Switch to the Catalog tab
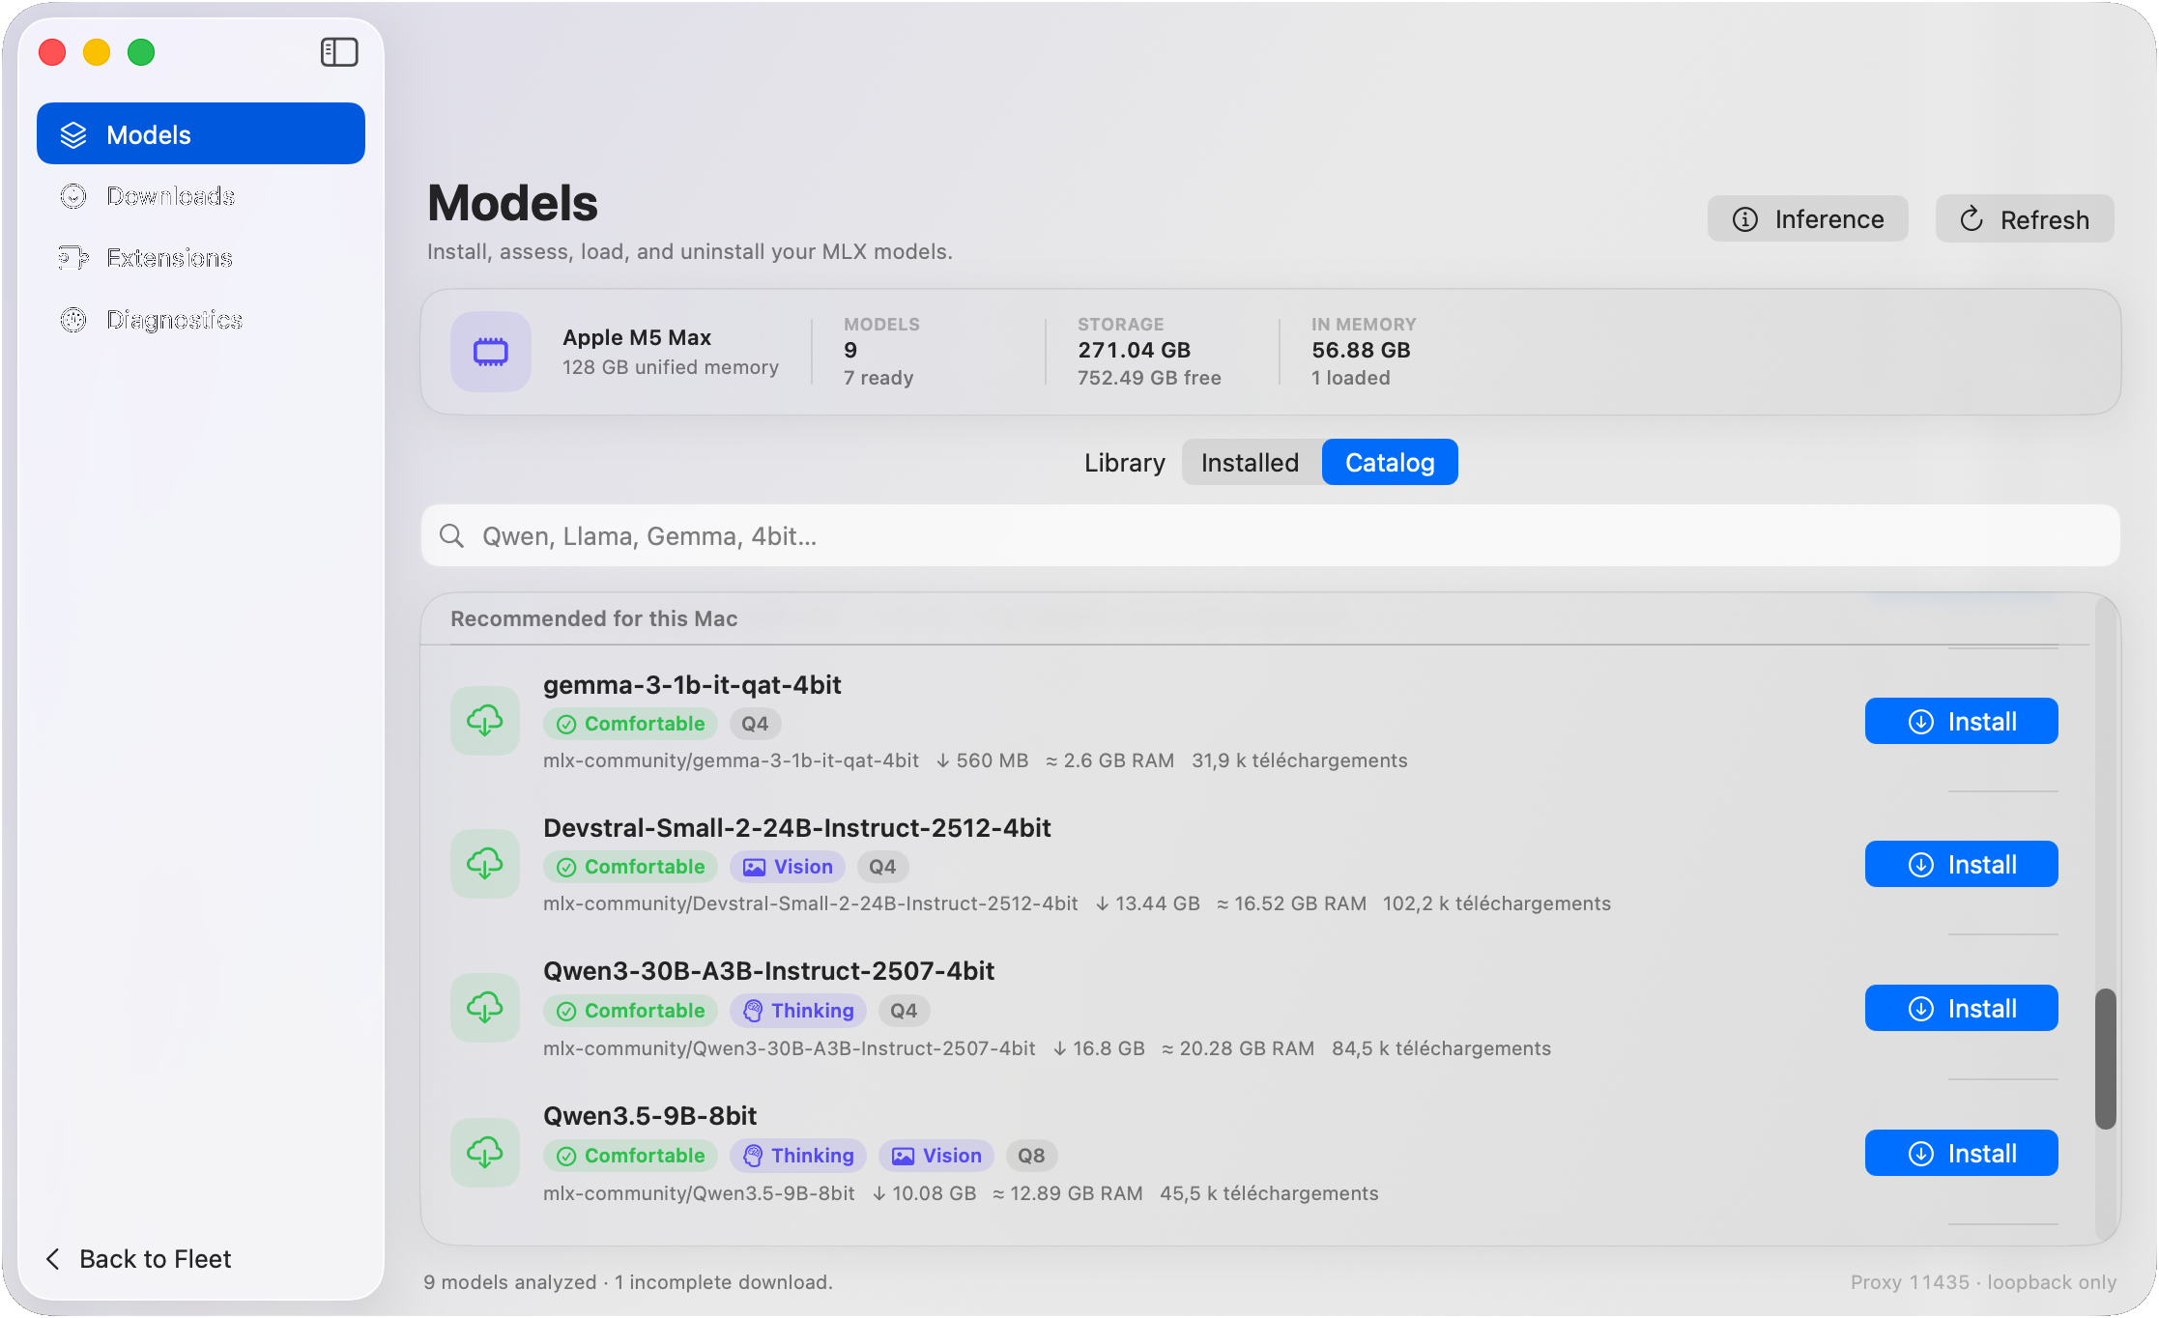This screenshot has height=1318, width=2159. 1390,462
